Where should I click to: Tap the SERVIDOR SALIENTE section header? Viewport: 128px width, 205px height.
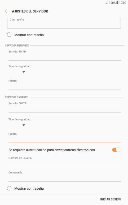point(16,97)
